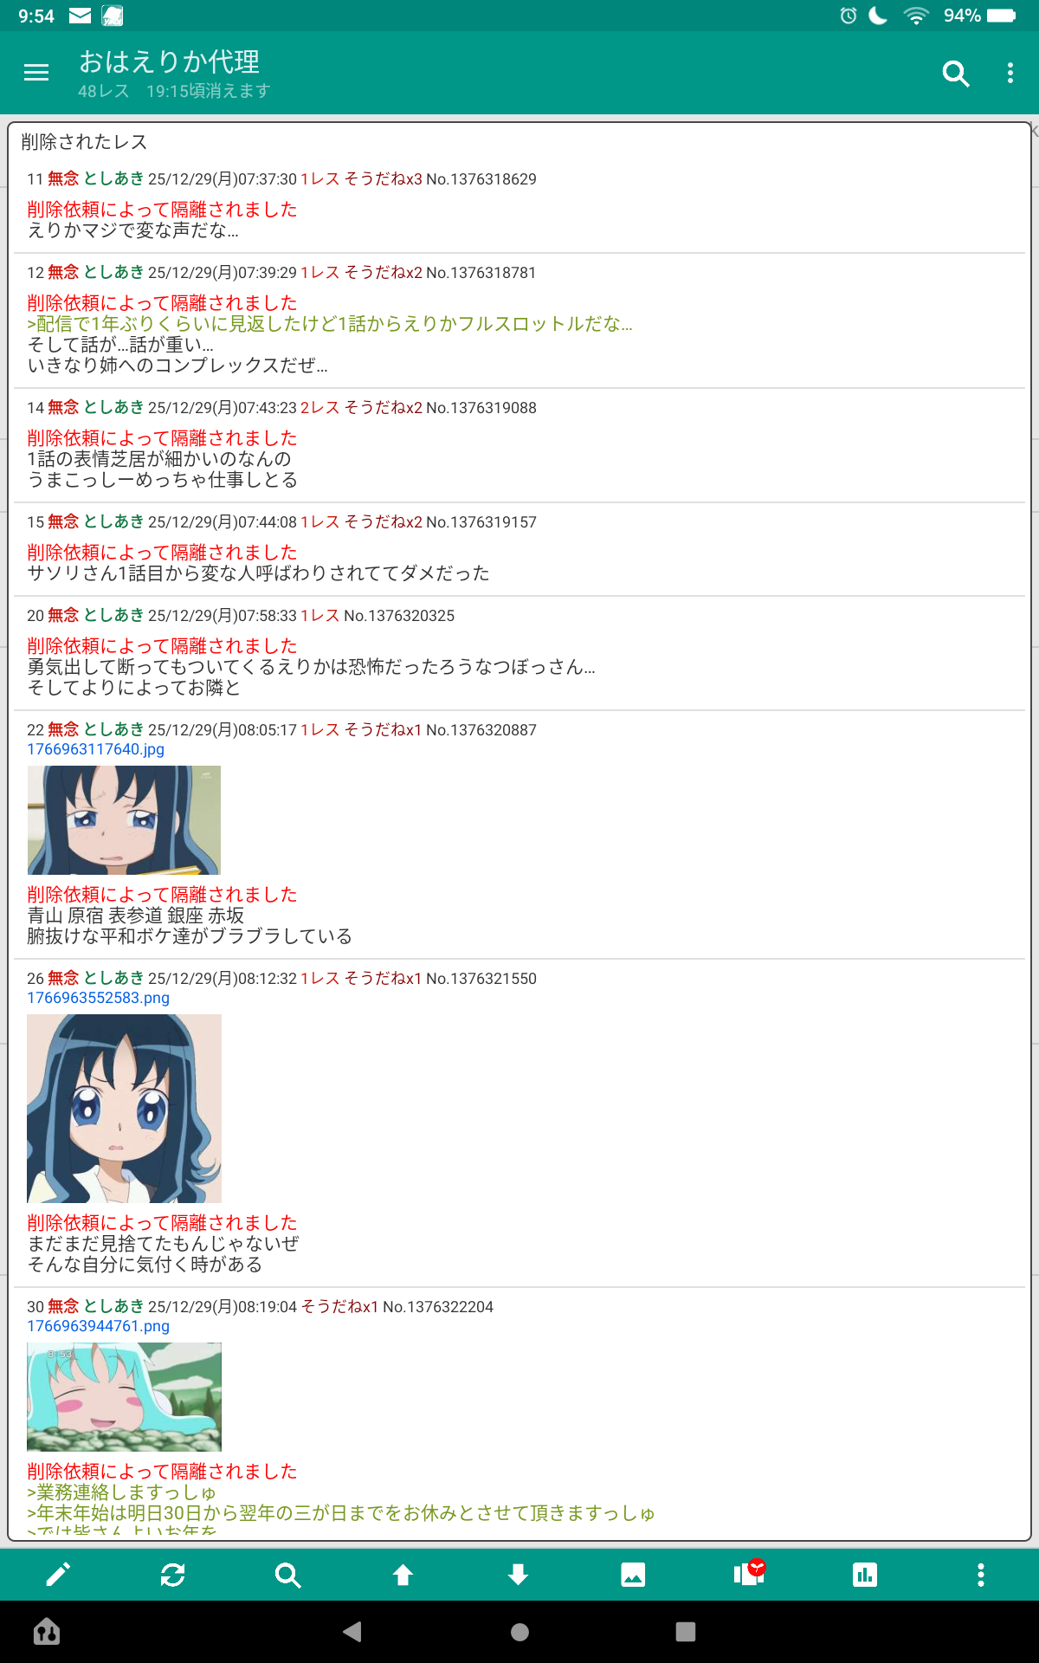This screenshot has height=1663, width=1039.
Task: Tap Android back navigation button
Action: [352, 1632]
